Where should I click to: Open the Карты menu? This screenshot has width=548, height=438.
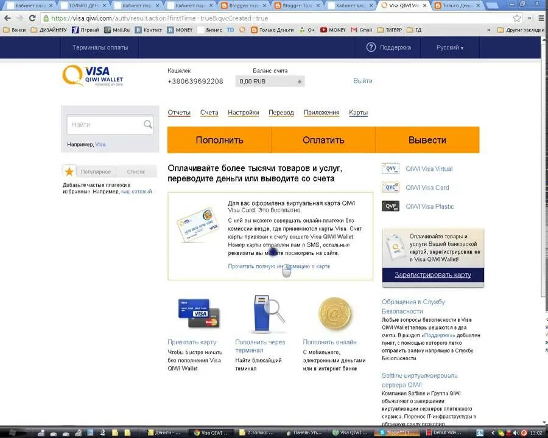(x=358, y=113)
